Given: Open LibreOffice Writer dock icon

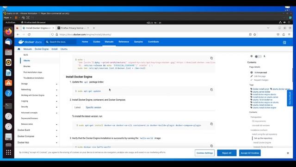Looking at the screenshot, I should pyautogui.click(x=8, y=72).
